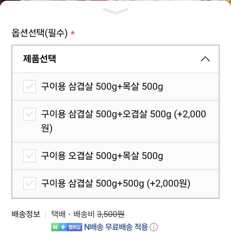Viewport: 231px width, 252px height.
Task: Check the box for 삼겹살 500g+목살 500g
Action: pyautogui.click(x=29, y=87)
